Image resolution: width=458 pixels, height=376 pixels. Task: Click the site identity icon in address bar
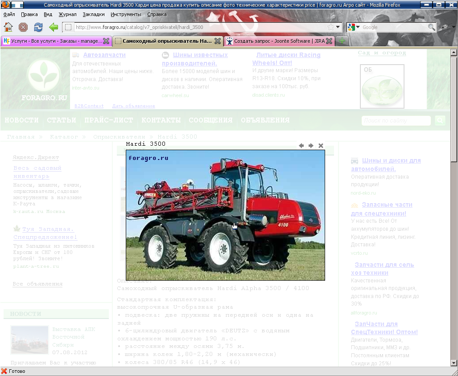[68, 27]
